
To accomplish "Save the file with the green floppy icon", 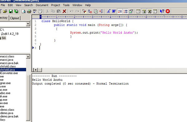I will [x=11, y=11].
